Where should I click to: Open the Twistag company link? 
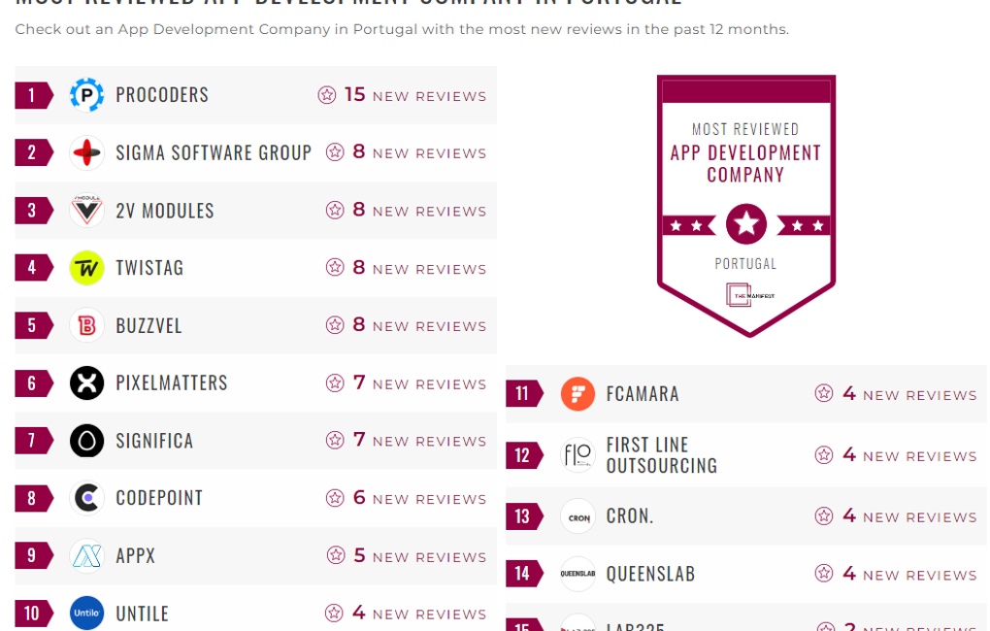[x=149, y=268]
